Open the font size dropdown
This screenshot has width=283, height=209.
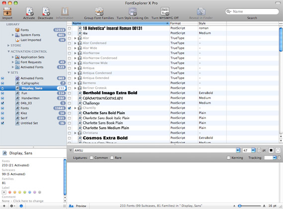[253, 150]
